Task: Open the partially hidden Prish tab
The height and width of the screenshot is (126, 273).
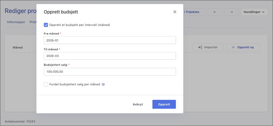Action: 33,22
